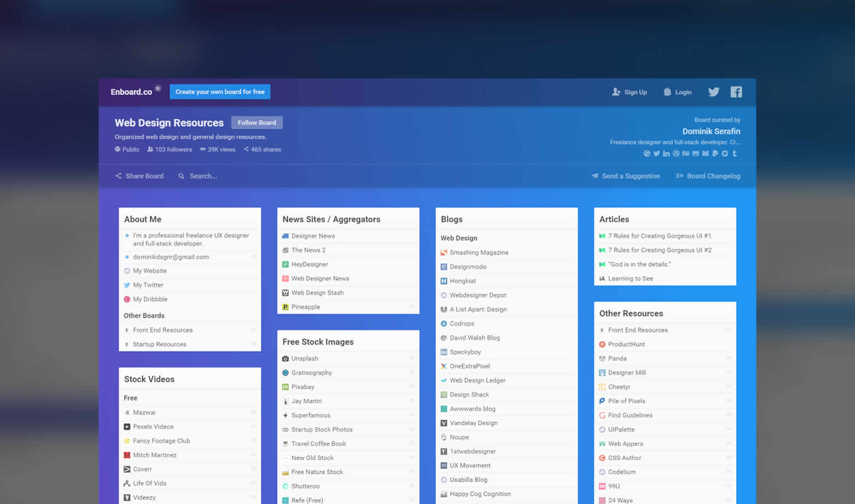
Task: Open the Learning to See article
Action: (630, 279)
